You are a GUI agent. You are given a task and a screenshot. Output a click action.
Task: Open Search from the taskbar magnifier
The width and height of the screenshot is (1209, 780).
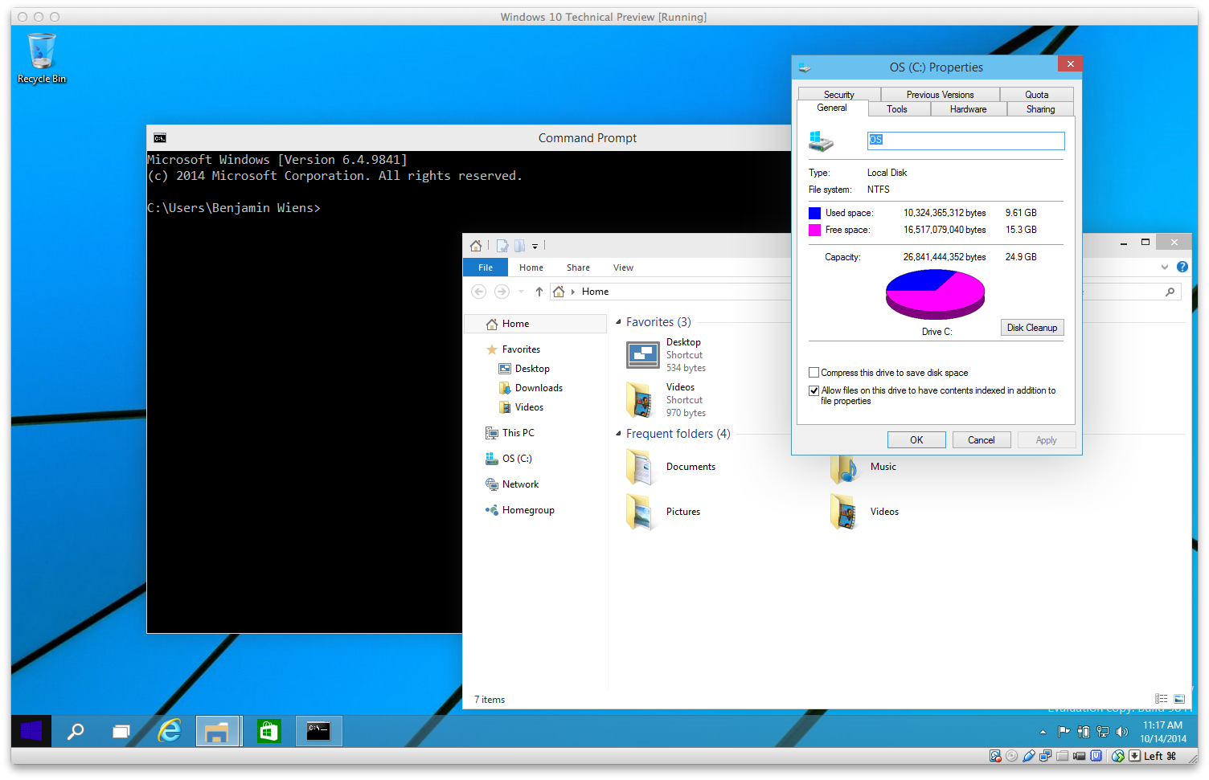click(76, 731)
